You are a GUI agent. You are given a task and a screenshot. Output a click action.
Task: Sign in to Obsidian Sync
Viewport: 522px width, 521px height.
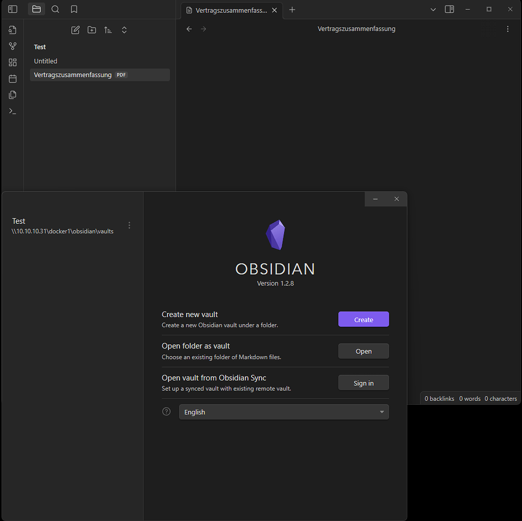(363, 382)
